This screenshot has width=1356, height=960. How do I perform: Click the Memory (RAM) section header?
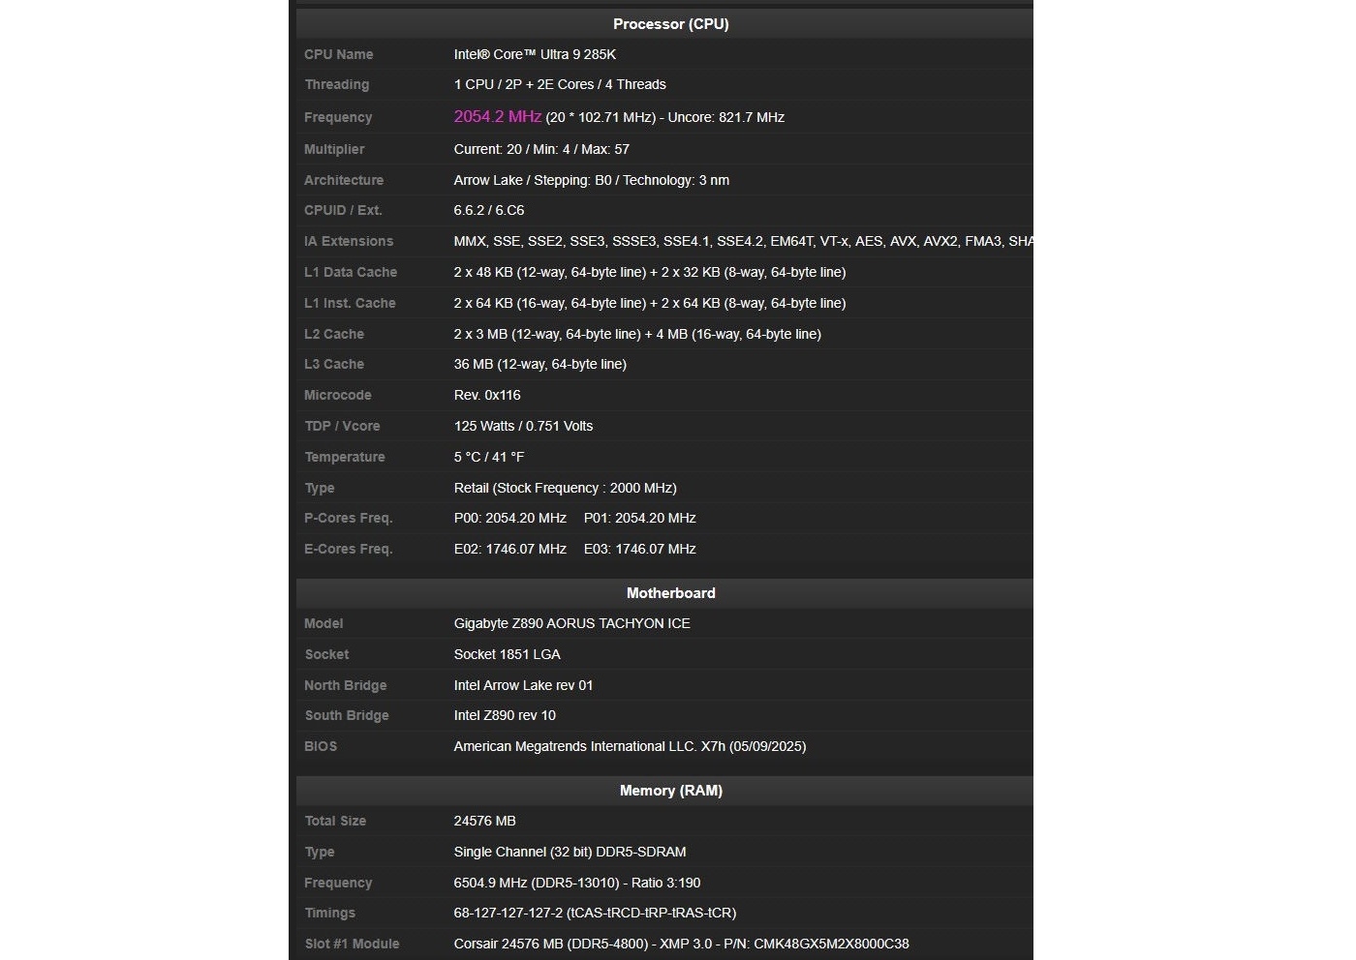tap(670, 791)
